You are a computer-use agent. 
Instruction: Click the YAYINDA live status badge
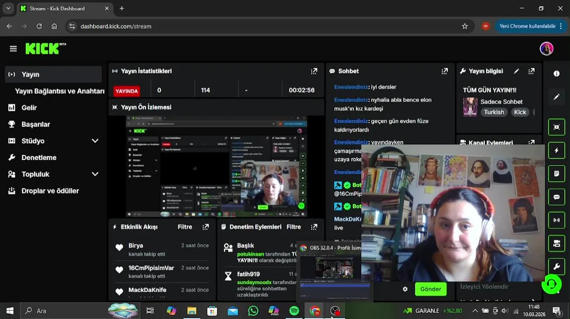pyautogui.click(x=127, y=91)
